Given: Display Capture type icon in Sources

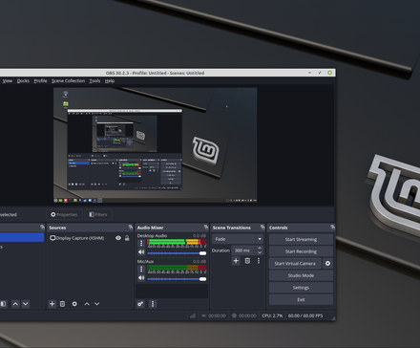Looking at the screenshot, I should (x=52, y=238).
